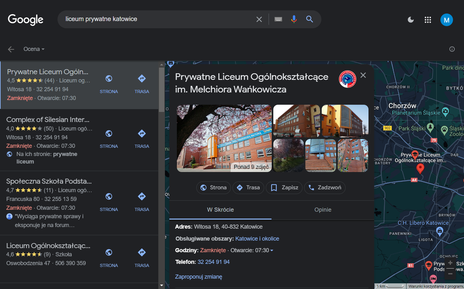Image resolution: width=464 pixels, height=289 pixels.
Task: Open website of Prywatne Liceum Ogóln... listing
Action: point(109,84)
